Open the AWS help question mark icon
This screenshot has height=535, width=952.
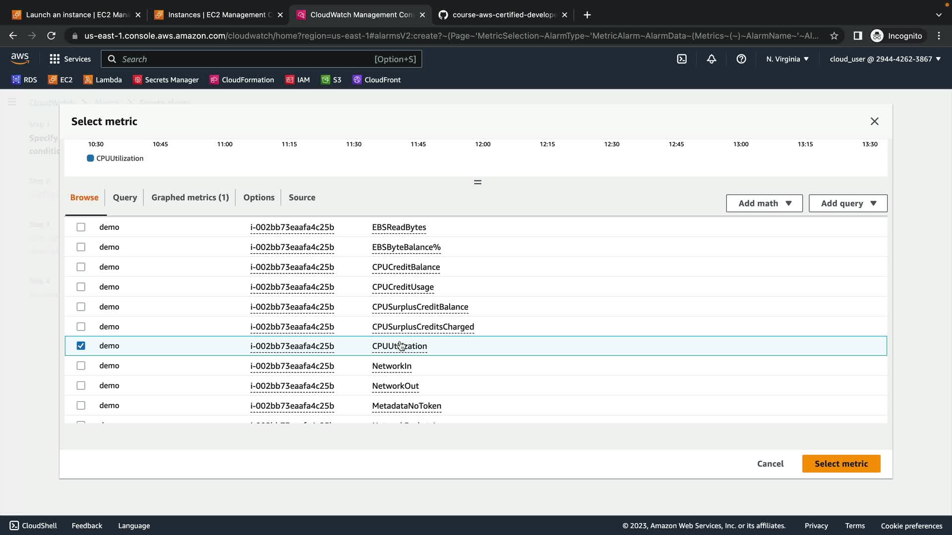[741, 59]
